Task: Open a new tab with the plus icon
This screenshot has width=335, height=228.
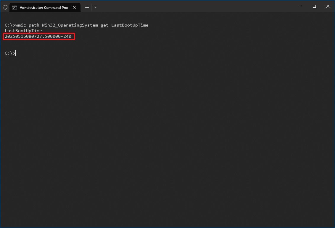Action: coord(87,7)
